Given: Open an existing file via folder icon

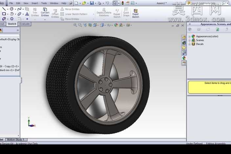Looking at the screenshot, I should coord(84,3).
